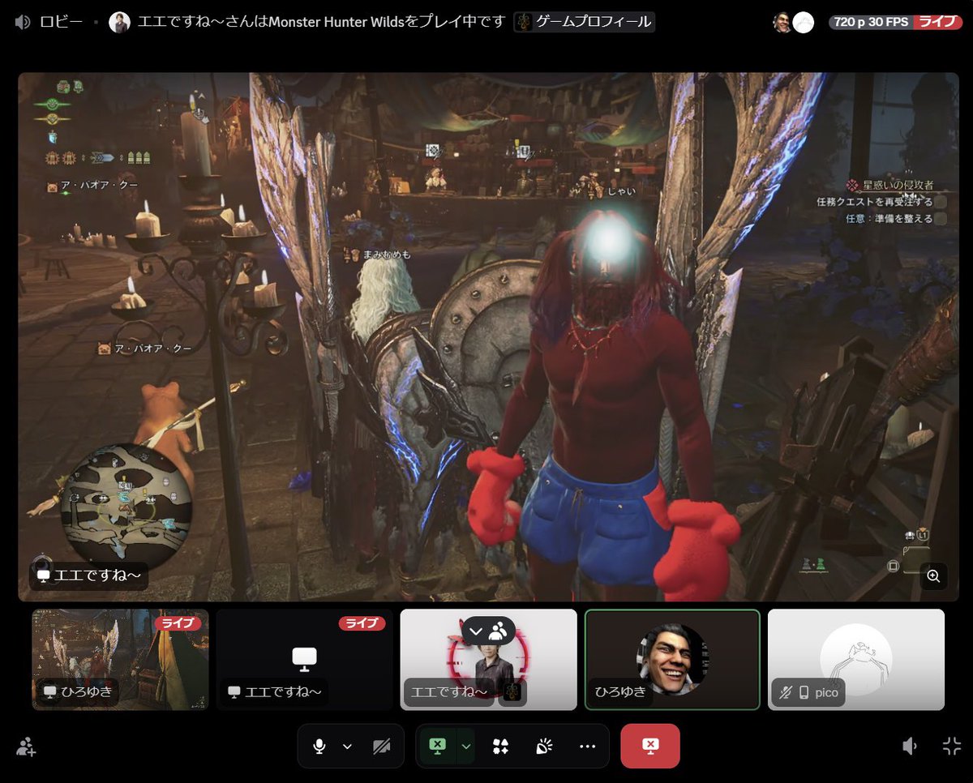This screenshot has height=783, width=973.
Task: Click the phone icon on pico tile
Action: pos(804,693)
